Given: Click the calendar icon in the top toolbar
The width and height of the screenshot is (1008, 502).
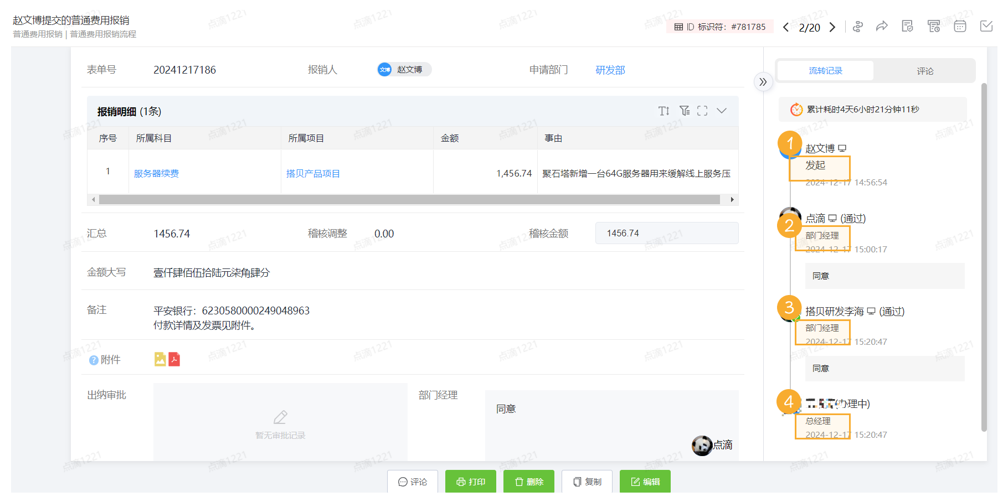Looking at the screenshot, I should click(x=960, y=26).
